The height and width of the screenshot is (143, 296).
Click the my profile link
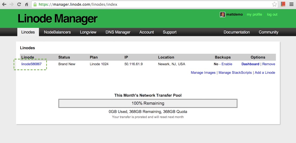pyautogui.click(x=254, y=15)
